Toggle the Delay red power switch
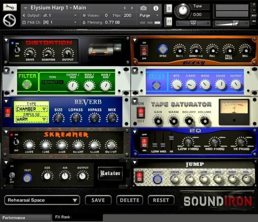The height and width of the screenshot is (222, 258). pyautogui.click(x=144, y=51)
